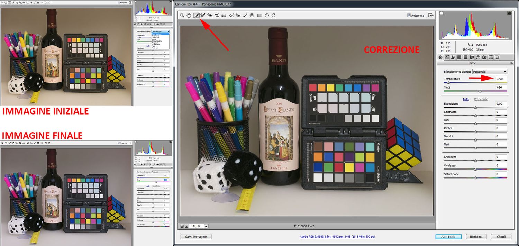Image resolution: width=519 pixels, height=246 pixels.
Task: Select the White Balance eyedropper tool
Action: click(196, 15)
